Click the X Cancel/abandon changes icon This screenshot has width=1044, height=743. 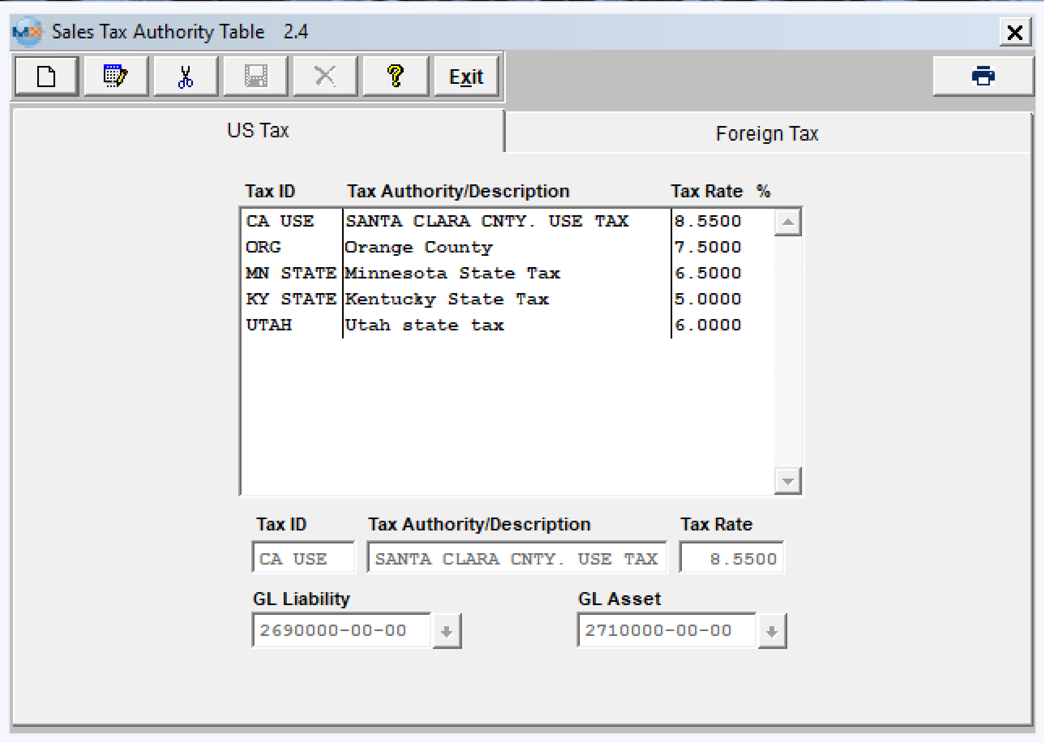pos(325,76)
